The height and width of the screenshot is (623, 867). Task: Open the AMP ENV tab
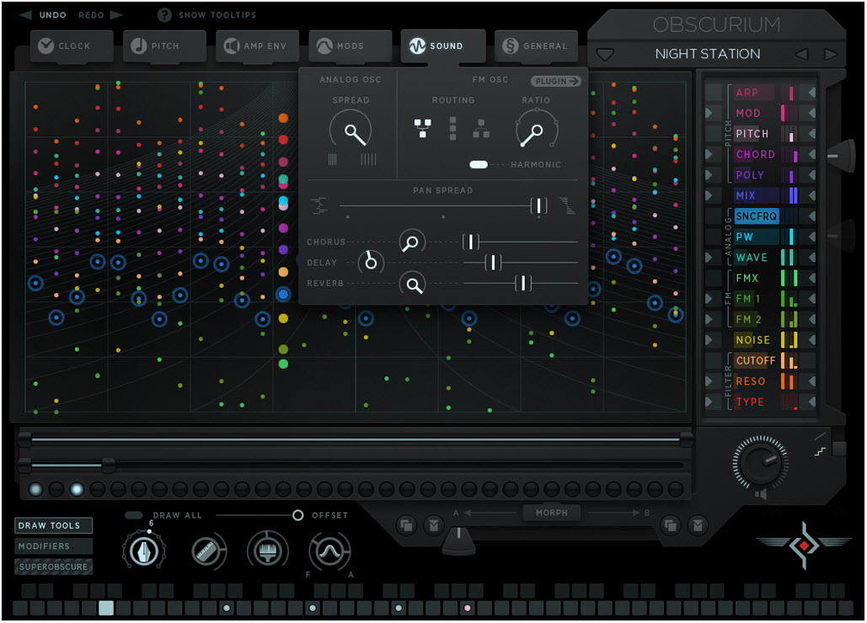257,45
